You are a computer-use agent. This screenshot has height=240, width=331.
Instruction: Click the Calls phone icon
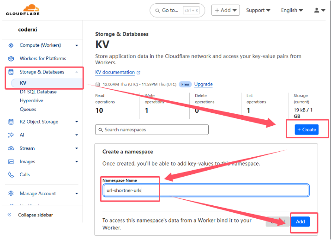[11, 175]
